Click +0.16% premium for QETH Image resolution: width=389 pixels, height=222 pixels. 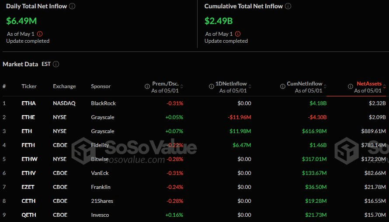(174, 215)
